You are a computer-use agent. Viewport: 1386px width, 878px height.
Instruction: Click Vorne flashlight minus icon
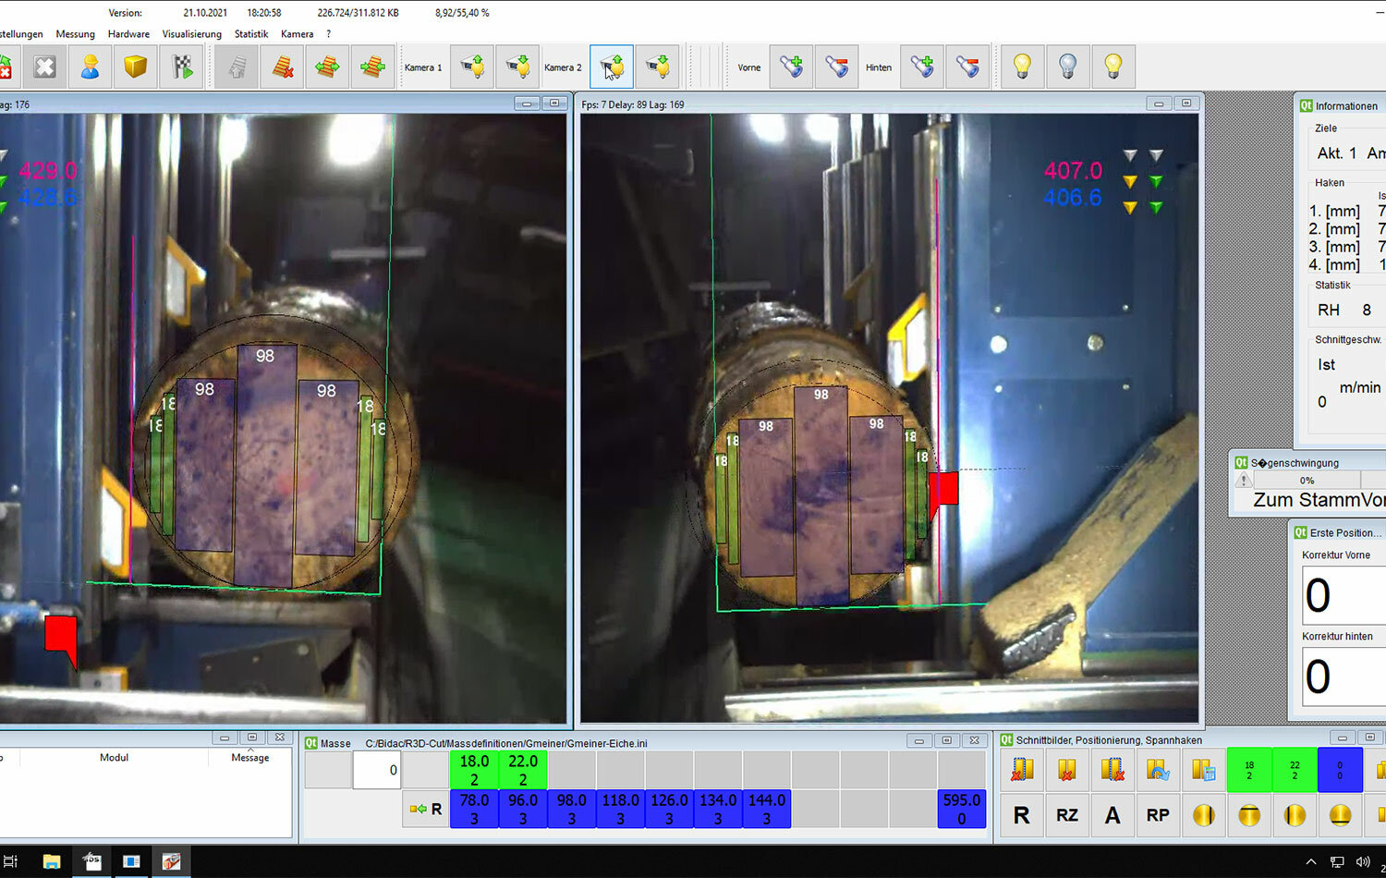click(x=837, y=67)
